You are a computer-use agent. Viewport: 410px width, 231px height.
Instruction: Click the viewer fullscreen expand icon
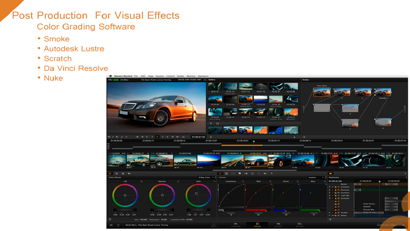(x=205, y=80)
